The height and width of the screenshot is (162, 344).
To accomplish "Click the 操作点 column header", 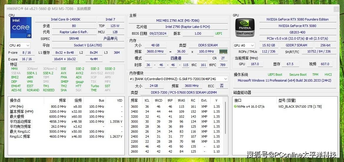I will (15, 100).
